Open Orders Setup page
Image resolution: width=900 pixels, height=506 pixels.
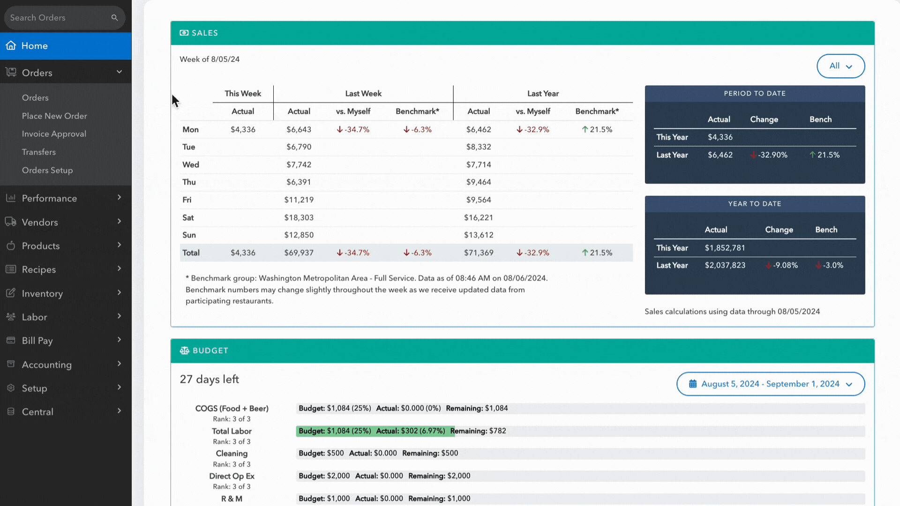[47, 170]
